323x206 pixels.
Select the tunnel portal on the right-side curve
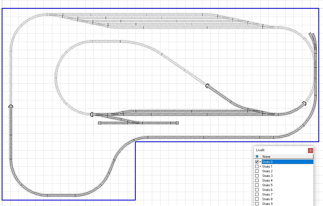[304, 103]
